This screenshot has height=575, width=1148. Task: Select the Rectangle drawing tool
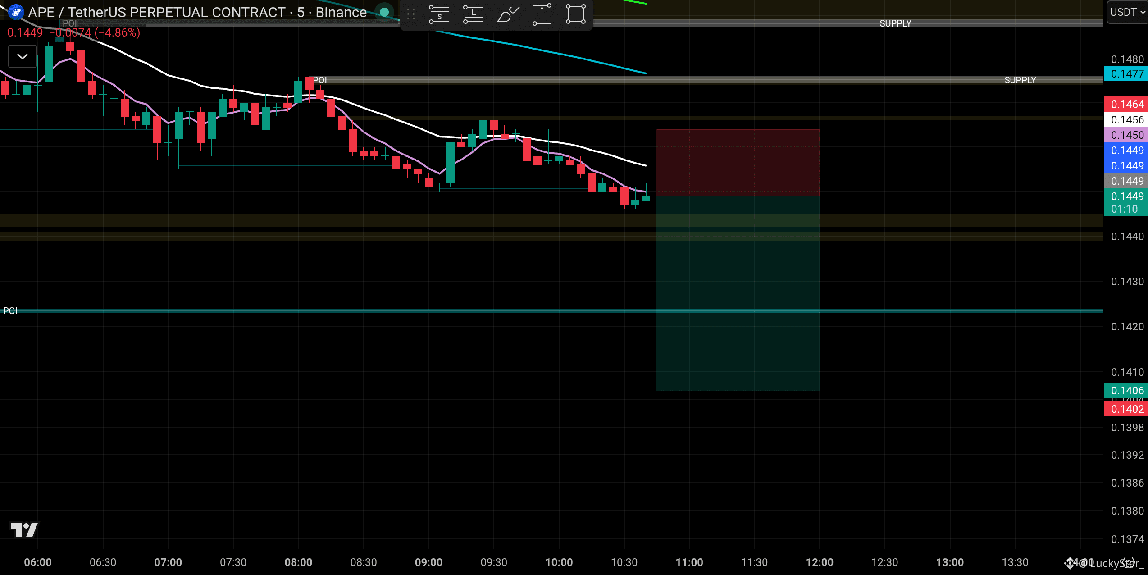click(576, 14)
